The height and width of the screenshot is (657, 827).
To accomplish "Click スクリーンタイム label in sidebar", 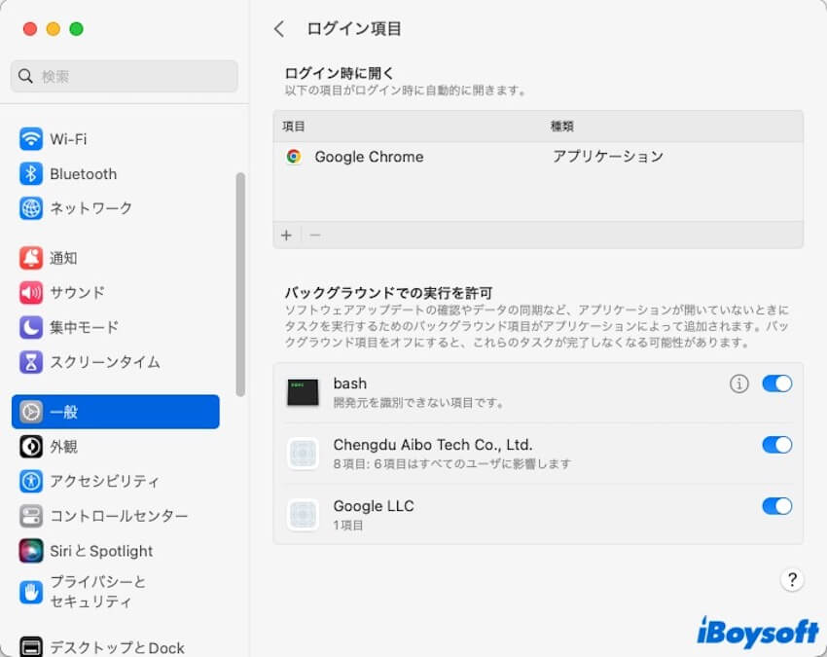I will coord(104,362).
